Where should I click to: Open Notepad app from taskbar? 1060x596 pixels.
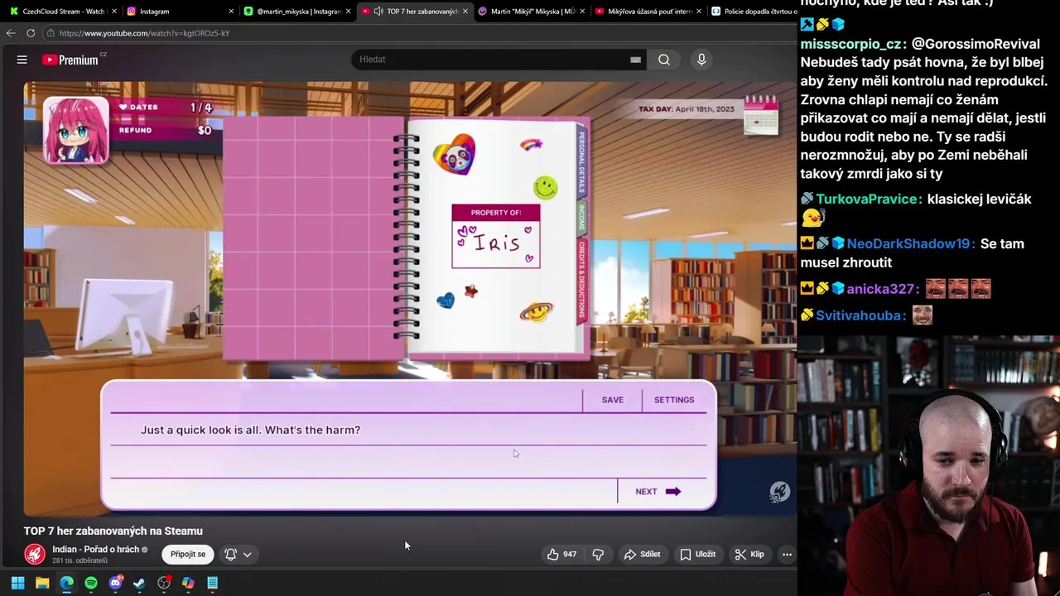213,583
